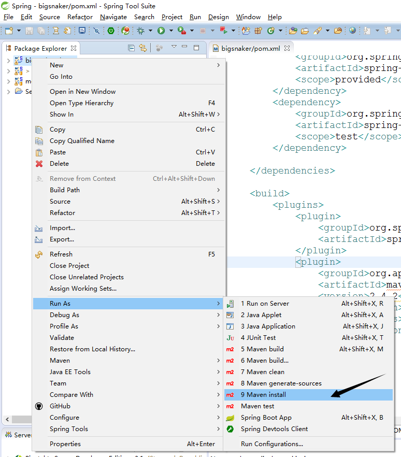This screenshot has height=457, width=401.
Task: Select 1 Run on Server
Action: point(309,304)
